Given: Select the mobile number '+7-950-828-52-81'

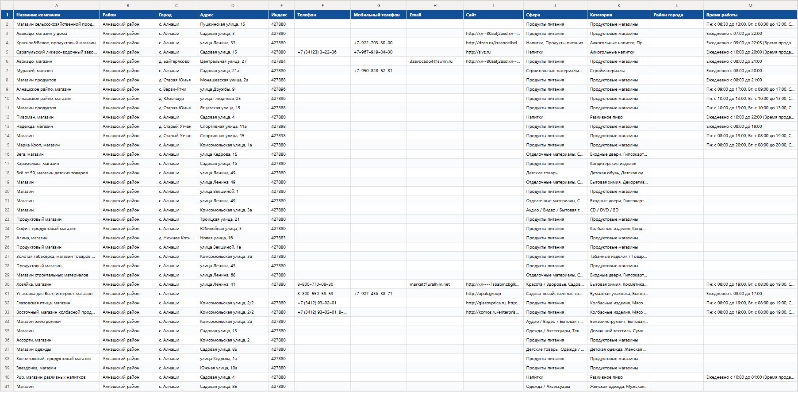Looking at the screenshot, I should click(x=379, y=71).
